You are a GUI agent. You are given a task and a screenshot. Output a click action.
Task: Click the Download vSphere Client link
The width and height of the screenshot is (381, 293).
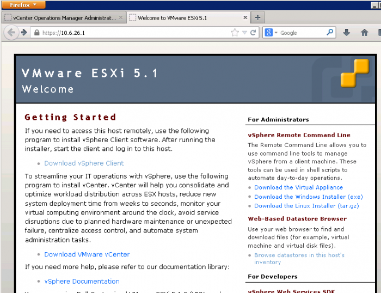(x=84, y=163)
